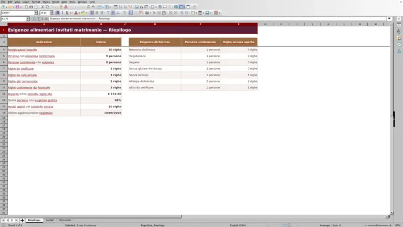This screenshot has width=403, height=227.
Task: Go to the first sheet using navigation arrow
Action: [3, 220]
